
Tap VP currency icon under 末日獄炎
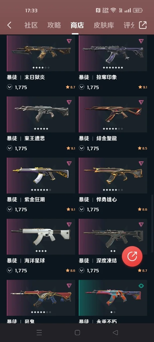[10, 87]
